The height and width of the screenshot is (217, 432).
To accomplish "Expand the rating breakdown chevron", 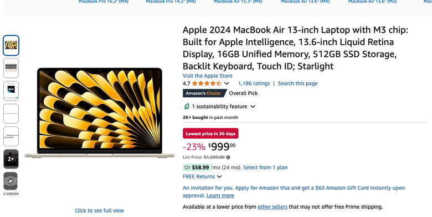I will pos(227,83).
